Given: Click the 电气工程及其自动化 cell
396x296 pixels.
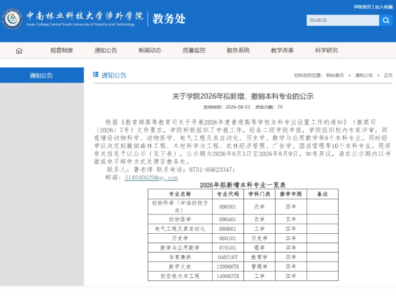Looking at the screenshot, I should (180, 229).
